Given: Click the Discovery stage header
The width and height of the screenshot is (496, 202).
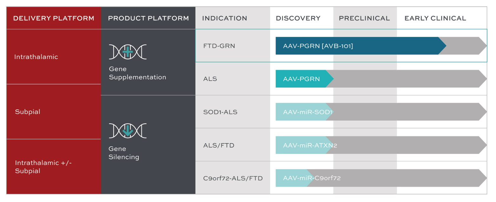Looking at the screenshot, I should (x=298, y=18).
